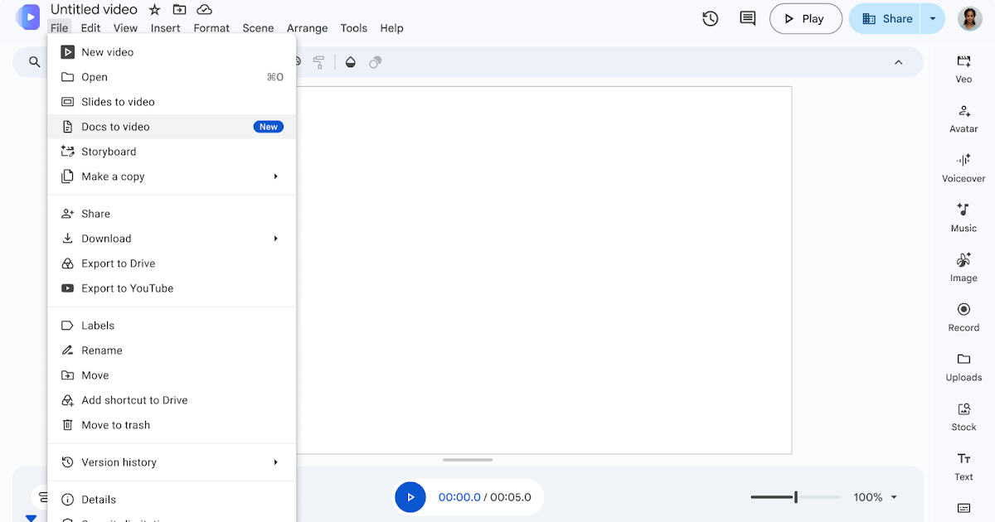Viewport: 995px width, 522px height.
Task: Open the Image generation panel
Action: 963,268
